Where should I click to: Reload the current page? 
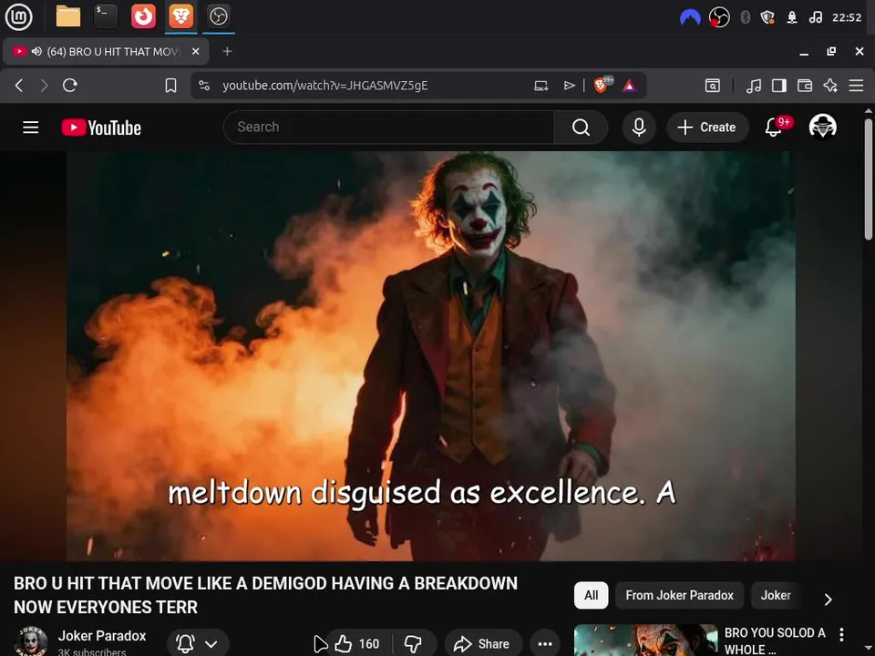pyautogui.click(x=70, y=86)
